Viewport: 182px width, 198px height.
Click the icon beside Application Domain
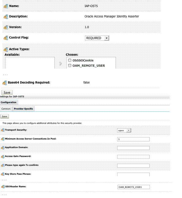[x=2, y=148]
